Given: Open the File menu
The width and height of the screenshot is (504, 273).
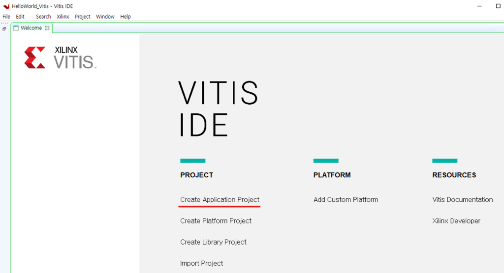Looking at the screenshot, I should pyautogui.click(x=6, y=17).
